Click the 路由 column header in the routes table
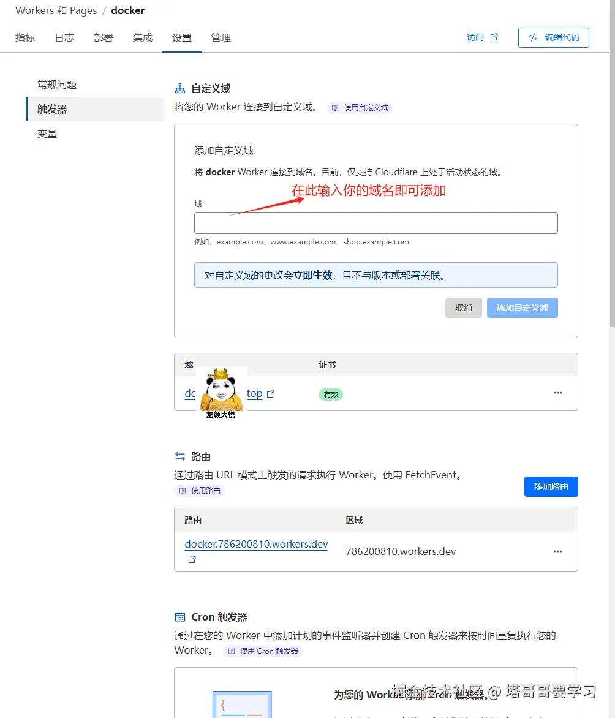This screenshot has height=718, width=615. 193,520
